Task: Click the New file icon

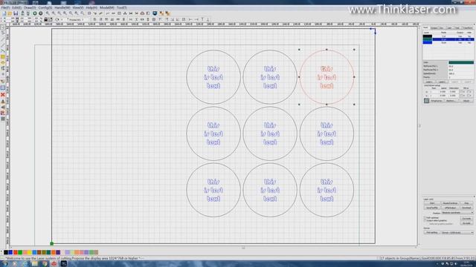Action: point(4,13)
